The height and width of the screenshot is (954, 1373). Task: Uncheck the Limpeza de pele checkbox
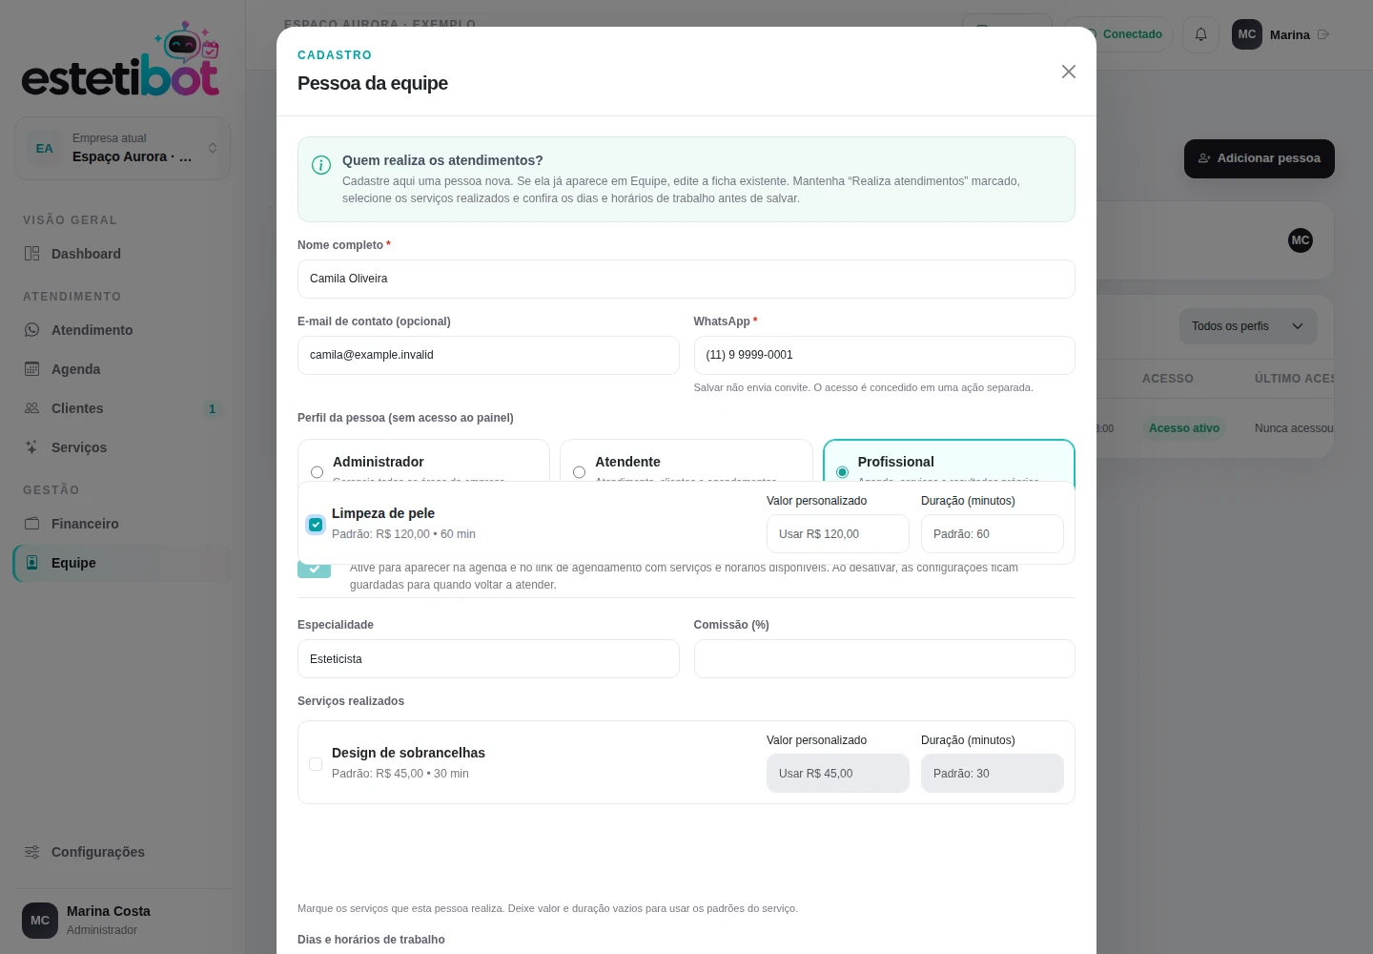[x=316, y=525]
